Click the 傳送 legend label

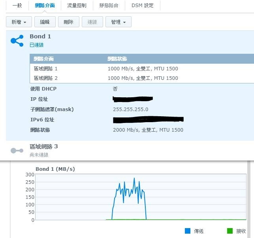(x=199, y=231)
